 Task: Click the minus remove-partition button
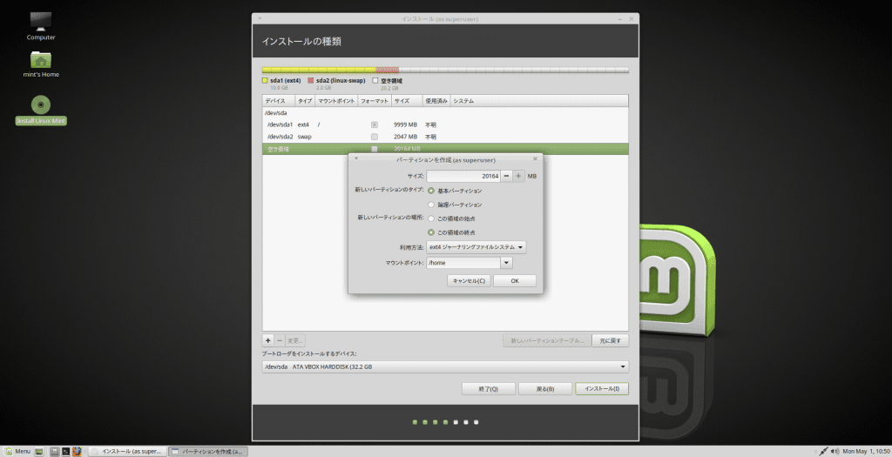click(280, 340)
